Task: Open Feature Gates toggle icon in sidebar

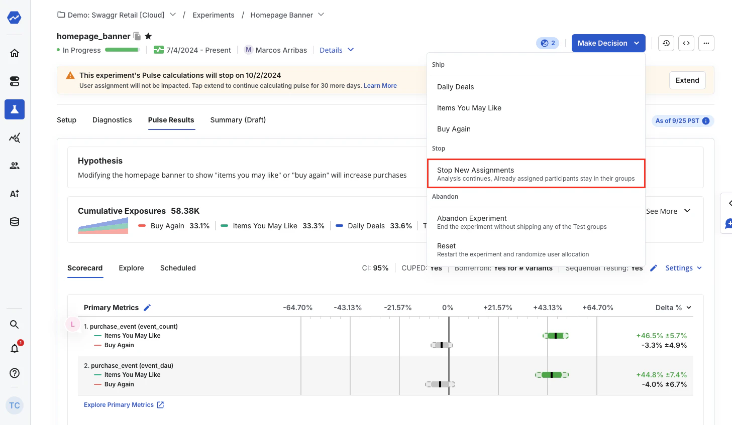Action: (x=15, y=81)
